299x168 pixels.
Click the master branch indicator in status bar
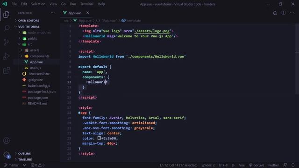(11, 165)
